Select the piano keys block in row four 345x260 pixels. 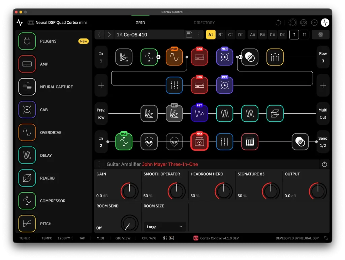[250, 142]
